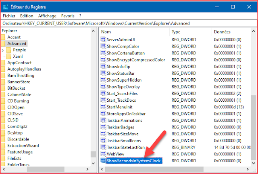Open the Affichage menu
258x174 pixels.
tap(47, 16)
